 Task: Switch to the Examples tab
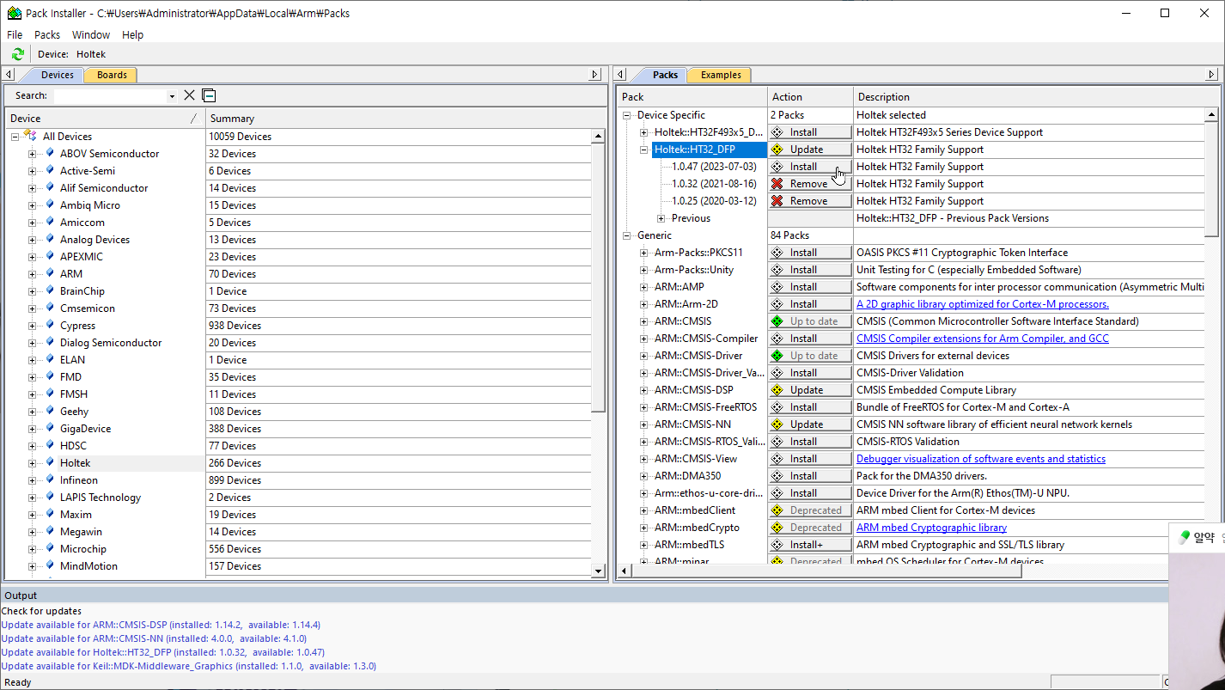point(721,75)
